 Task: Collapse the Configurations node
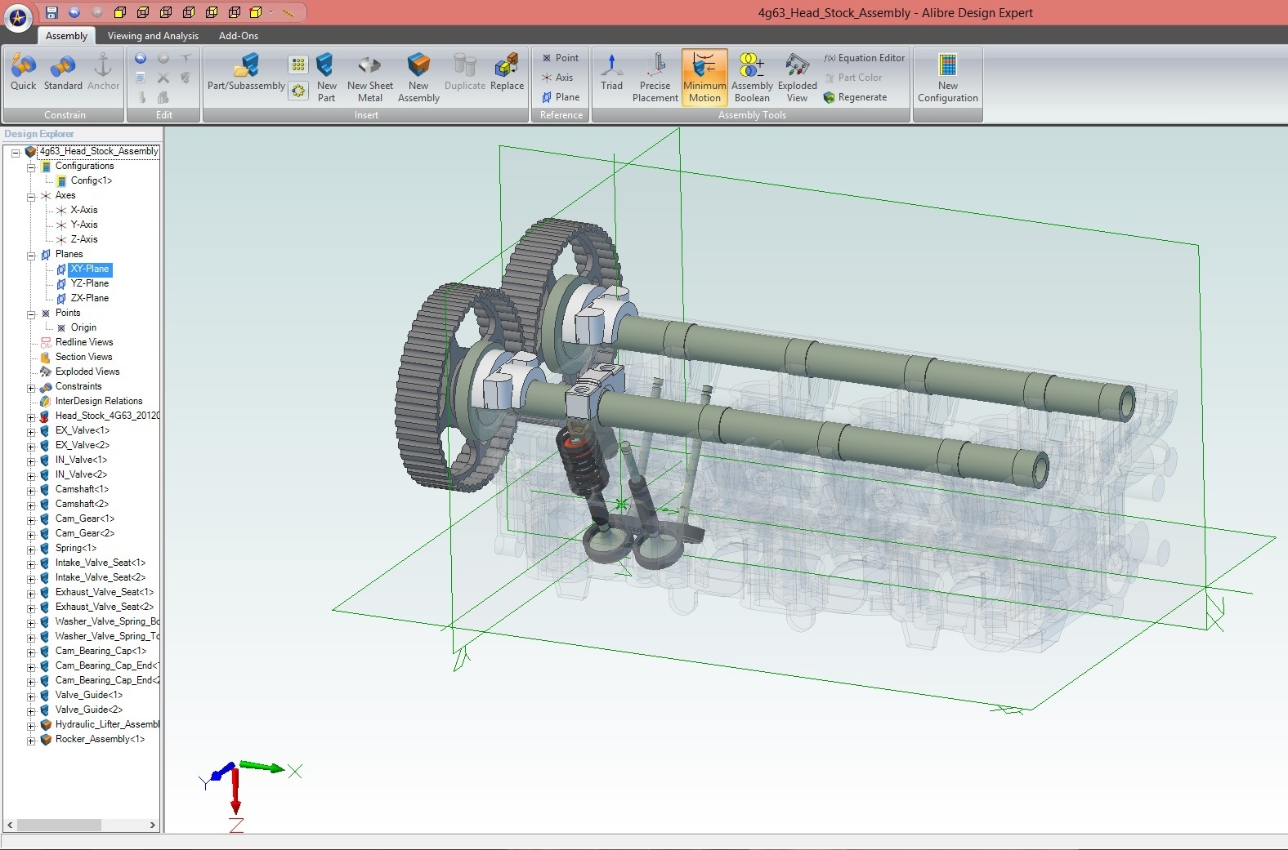point(31,167)
